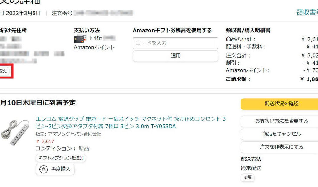Click the credit card icon under payment method
The height and width of the screenshot is (187, 318).
(x=79, y=39)
